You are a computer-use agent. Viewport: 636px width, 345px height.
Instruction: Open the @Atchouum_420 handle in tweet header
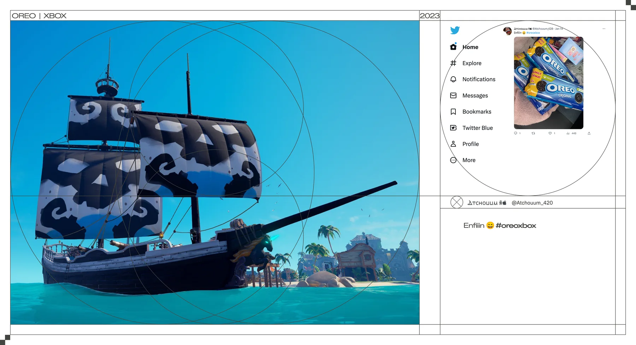click(x=543, y=29)
